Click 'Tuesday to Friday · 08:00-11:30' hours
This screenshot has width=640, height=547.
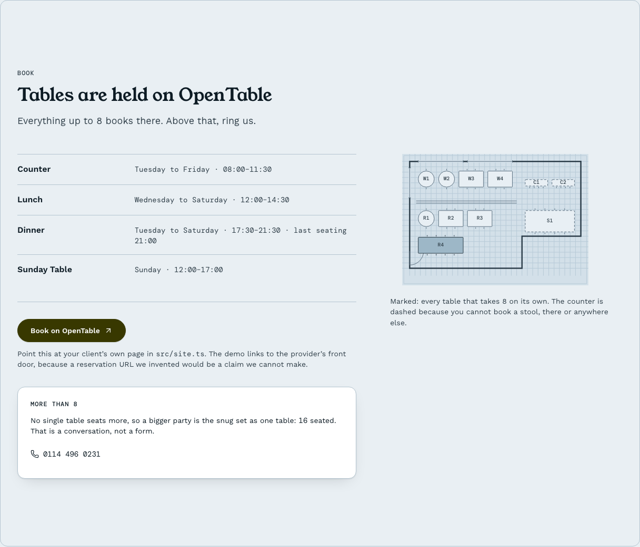point(203,169)
